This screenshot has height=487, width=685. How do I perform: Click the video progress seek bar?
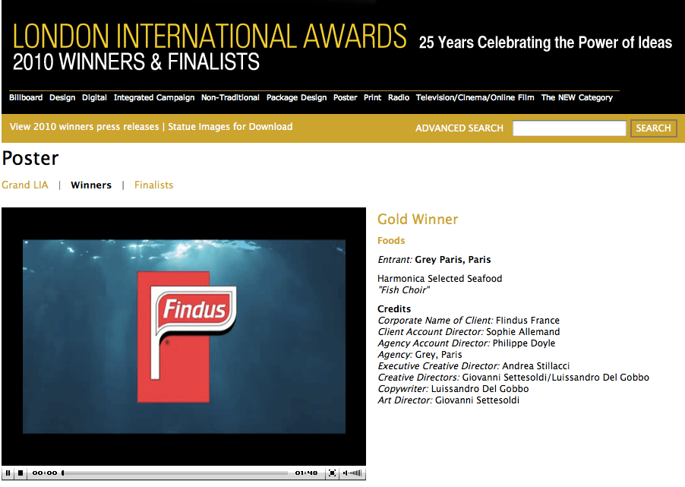point(175,473)
